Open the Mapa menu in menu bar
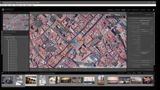160x90 pixels. (x=12, y=5)
